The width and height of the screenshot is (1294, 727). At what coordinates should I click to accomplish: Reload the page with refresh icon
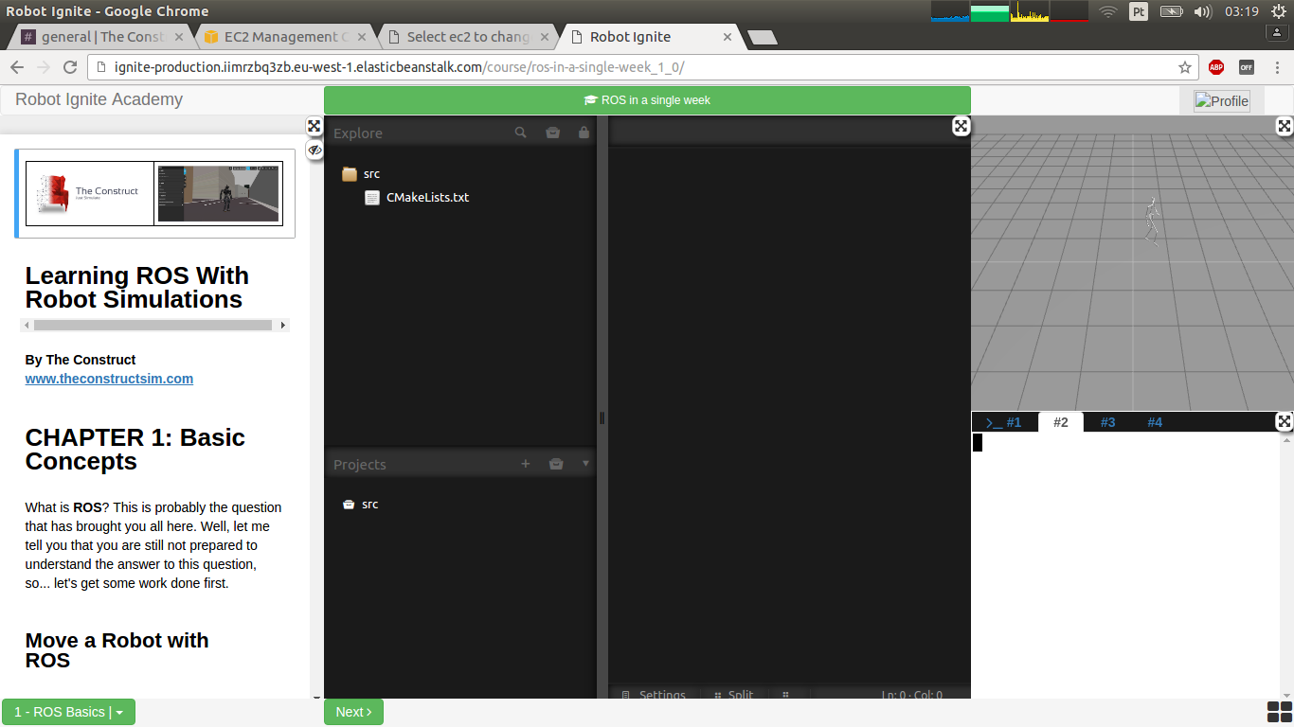click(x=70, y=67)
